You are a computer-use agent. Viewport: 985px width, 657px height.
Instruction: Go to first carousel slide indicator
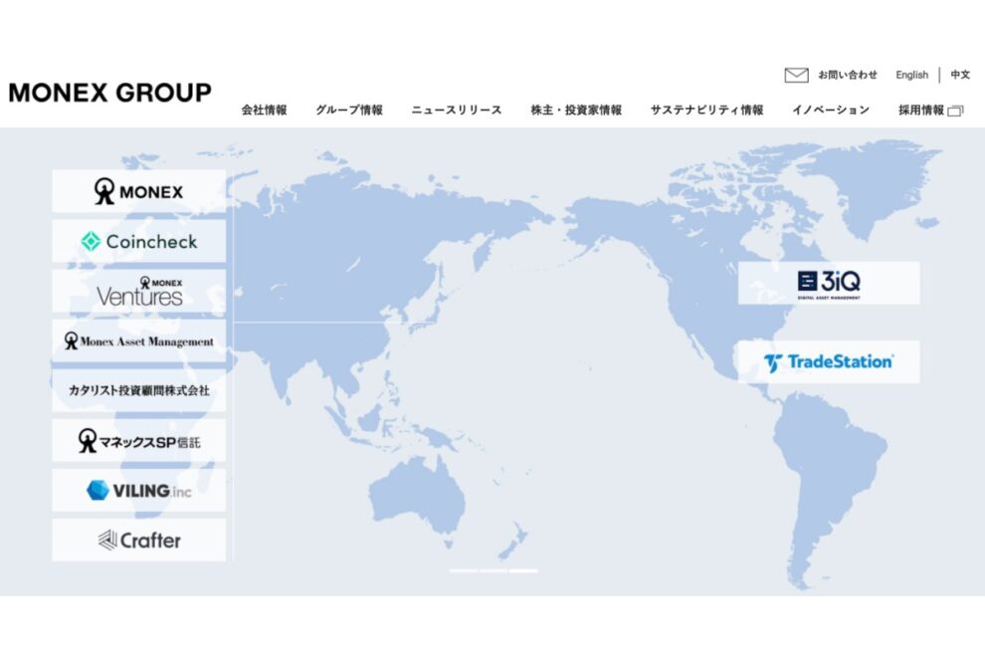pyautogui.click(x=464, y=570)
